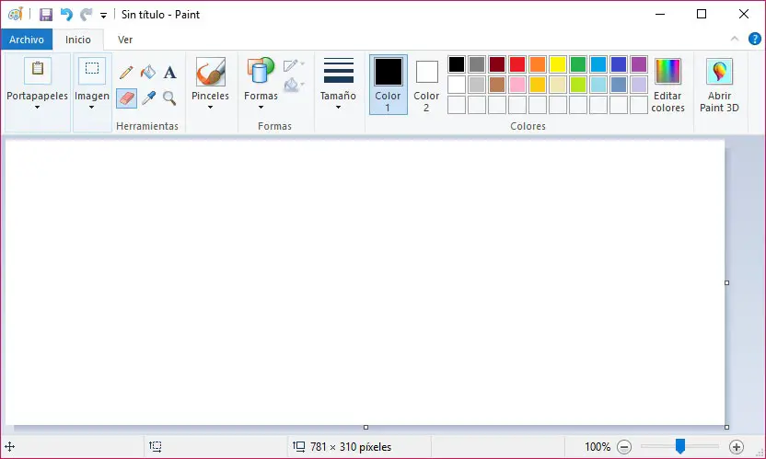
Task: Pick the red color swatch
Action: pos(516,64)
